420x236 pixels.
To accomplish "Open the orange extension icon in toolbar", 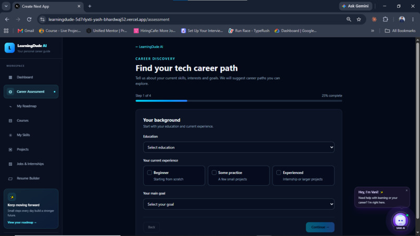I will tap(374, 19).
